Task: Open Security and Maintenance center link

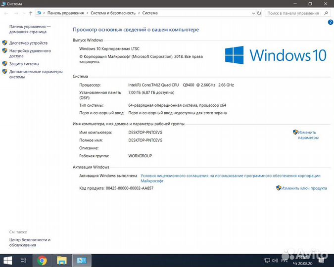Action: point(30,242)
